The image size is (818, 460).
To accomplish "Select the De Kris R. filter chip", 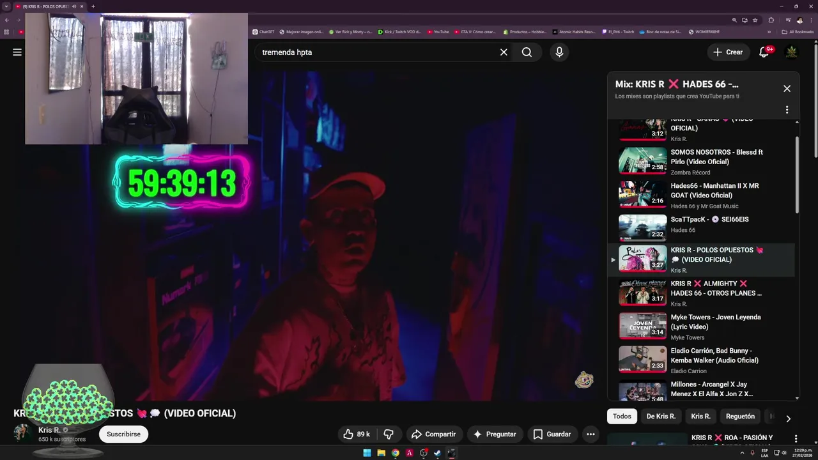I will pyautogui.click(x=661, y=417).
